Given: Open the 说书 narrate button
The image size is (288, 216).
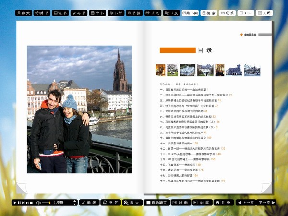Looking at the screenshot, I should pos(60,13).
